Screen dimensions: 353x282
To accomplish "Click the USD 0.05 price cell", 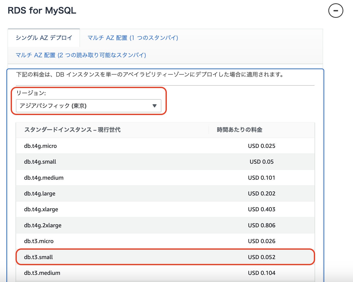I will [x=262, y=162].
